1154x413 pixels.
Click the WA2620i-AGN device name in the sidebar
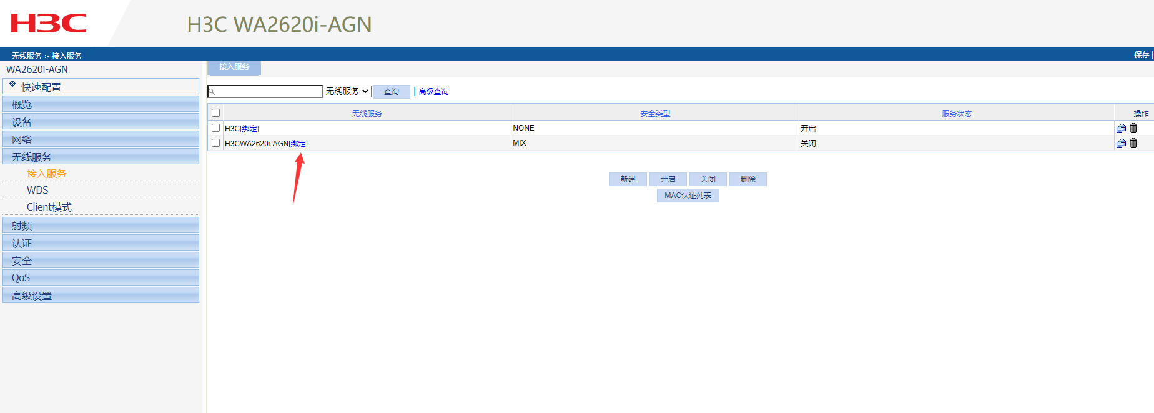(x=37, y=69)
